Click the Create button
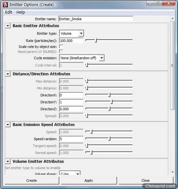 32,181
